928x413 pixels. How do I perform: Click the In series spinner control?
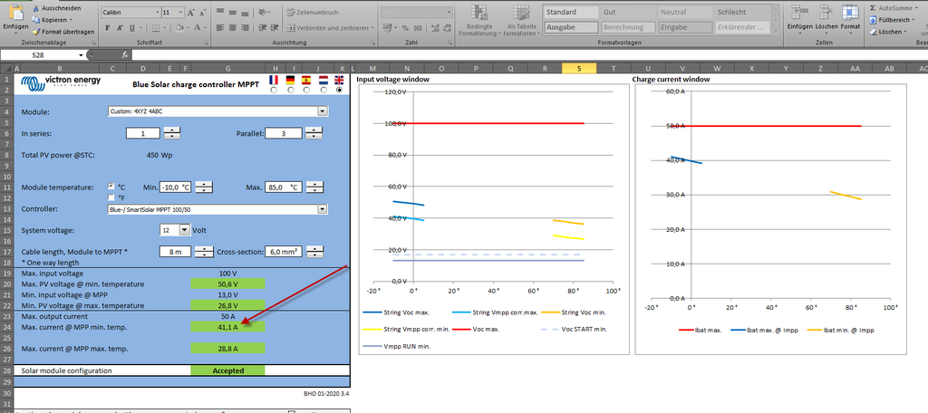[171, 134]
